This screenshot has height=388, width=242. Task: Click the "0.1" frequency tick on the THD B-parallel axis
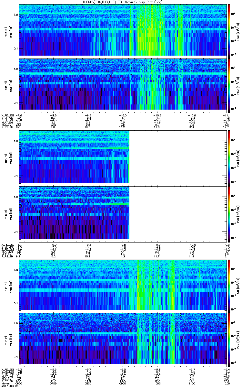point(16,232)
